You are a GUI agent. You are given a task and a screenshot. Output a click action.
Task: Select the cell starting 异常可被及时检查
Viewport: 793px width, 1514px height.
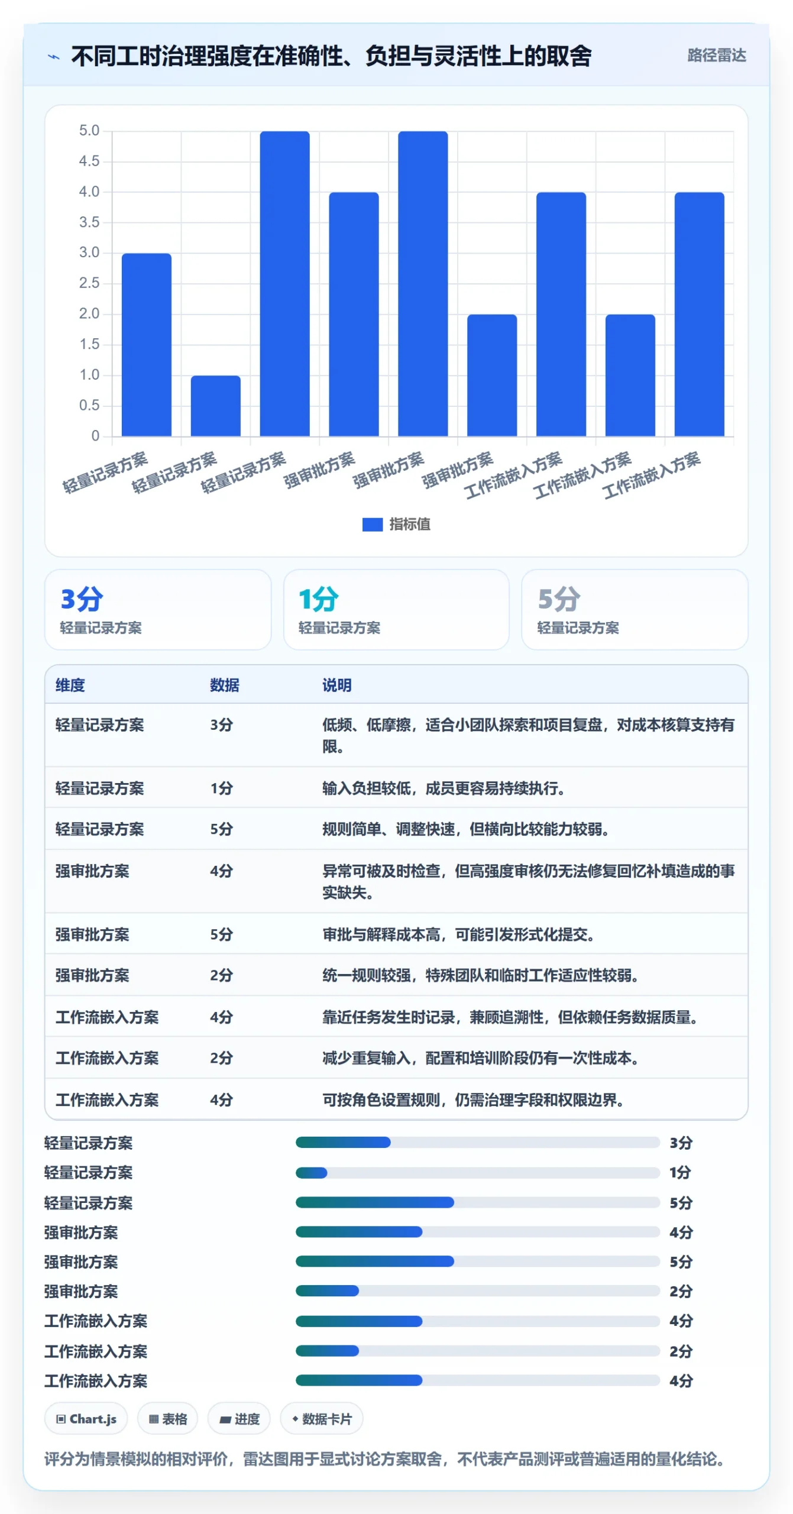coord(529,881)
